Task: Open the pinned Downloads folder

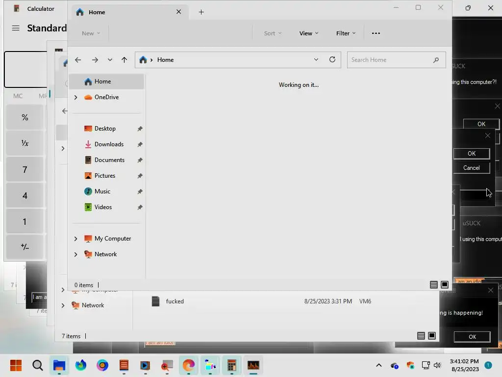Action: click(109, 144)
